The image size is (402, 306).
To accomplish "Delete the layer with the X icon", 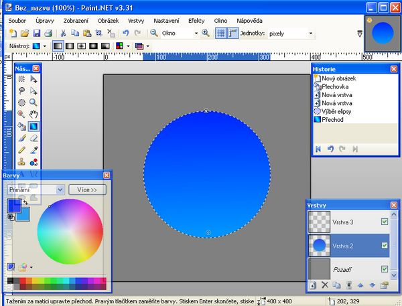I will (325, 285).
